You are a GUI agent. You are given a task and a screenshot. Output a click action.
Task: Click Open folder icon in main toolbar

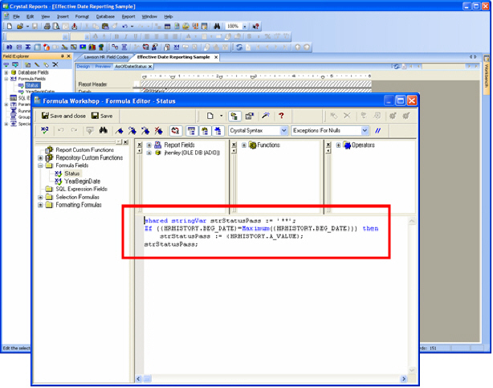coord(20,27)
